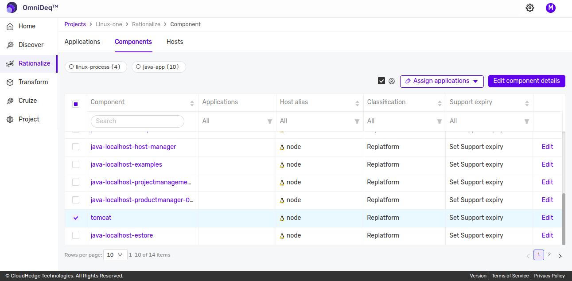Image resolution: width=572 pixels, height=281 pixels.
Task: Click Linux penguin icon in tomcat row
Action: [x=282, y=218]
